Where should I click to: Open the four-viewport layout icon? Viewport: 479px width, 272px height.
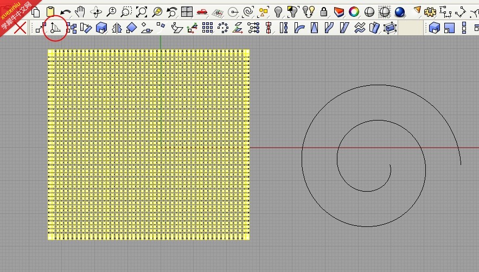click(187, 12)
